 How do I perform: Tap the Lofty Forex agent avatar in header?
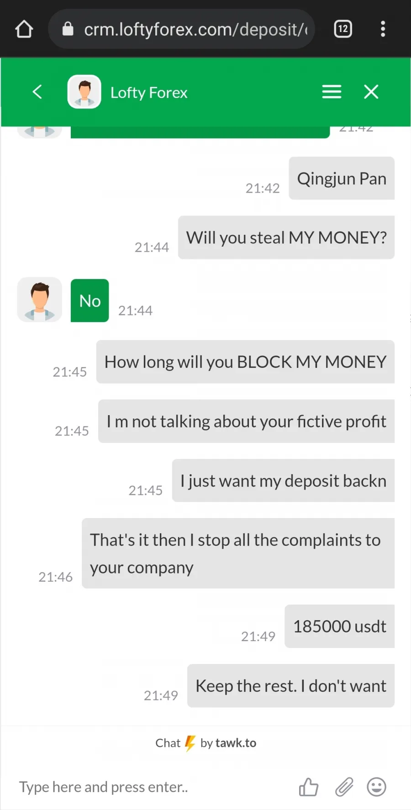(x=84, y=92)
